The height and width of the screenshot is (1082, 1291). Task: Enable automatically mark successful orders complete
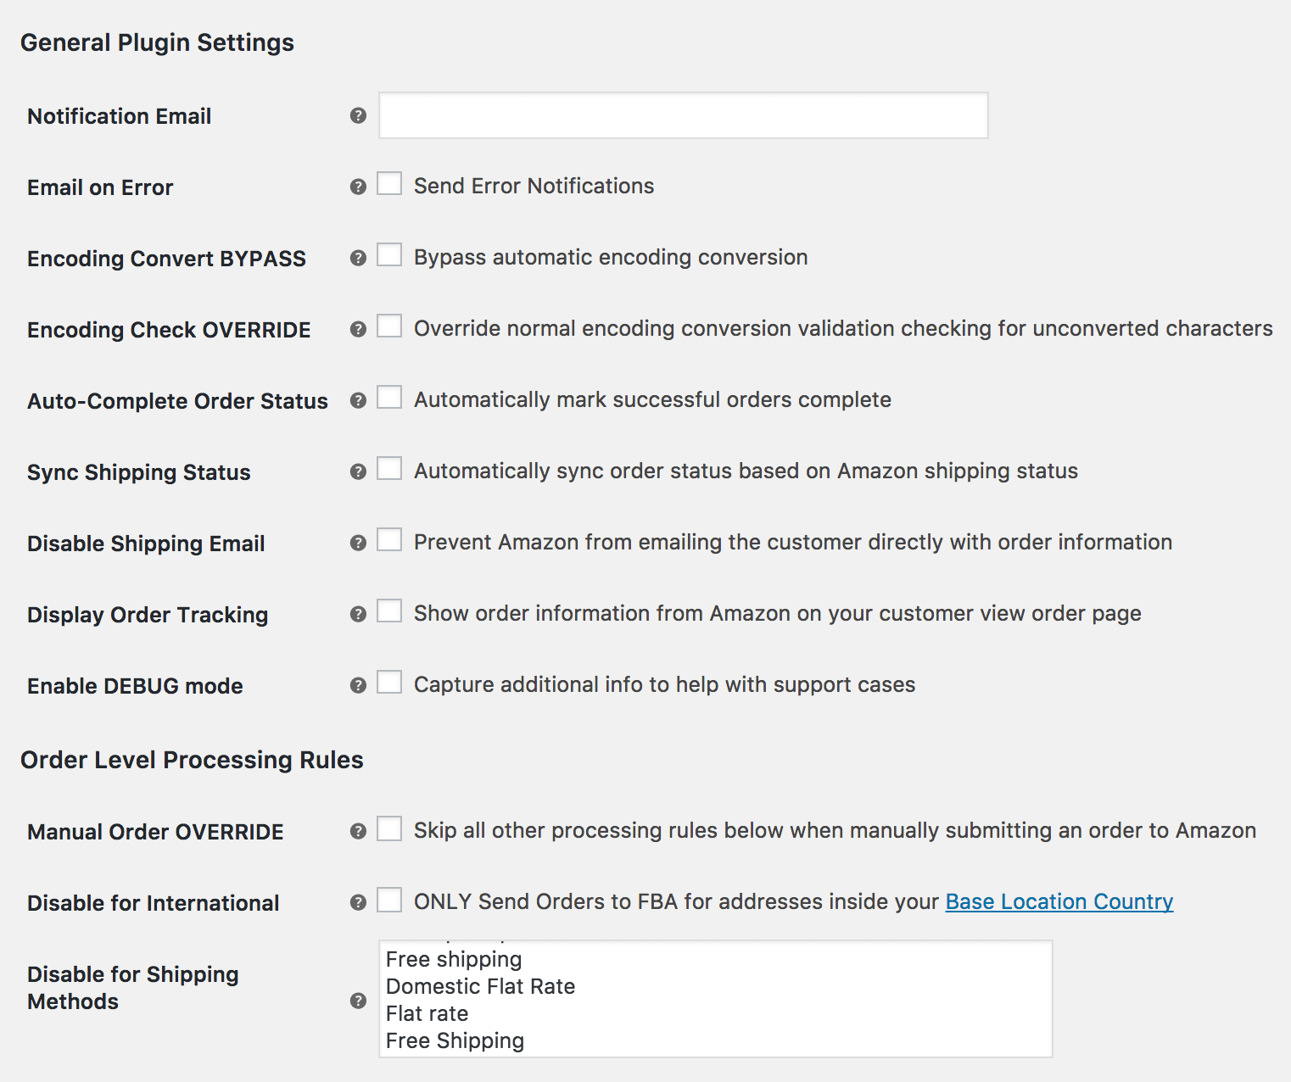coord(388,397)
